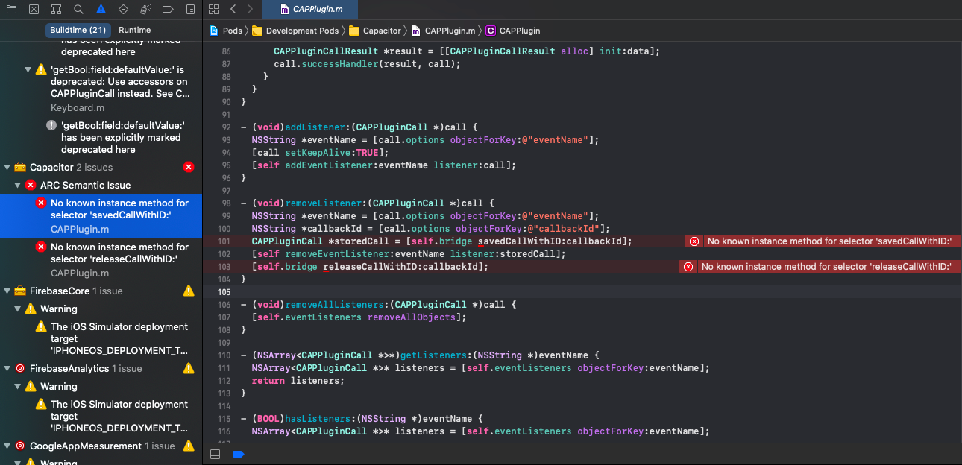The height and width of the screenshot is (465, 962).
Task: Click the red error badge beside Capacitor
Action: coord(189,168)
